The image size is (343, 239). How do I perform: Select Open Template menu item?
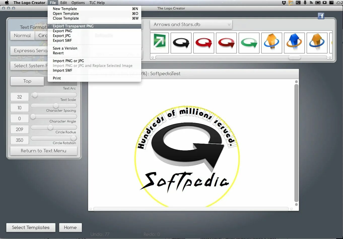coord(94,14)
